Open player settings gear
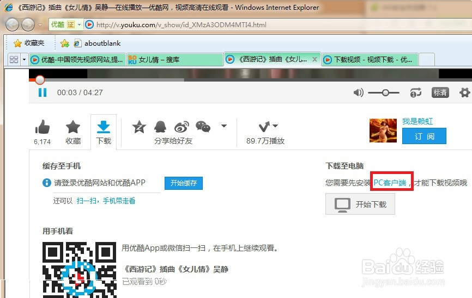 [x=464, y=92]
